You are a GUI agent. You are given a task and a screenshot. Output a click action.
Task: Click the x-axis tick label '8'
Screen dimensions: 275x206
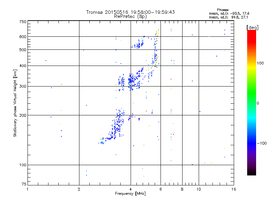(x=182, y=189)
